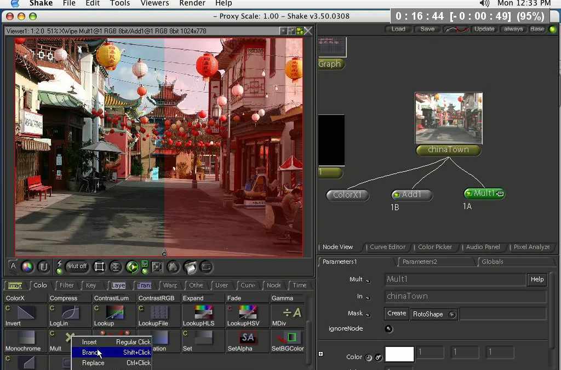Click the Set node icon

click(x=204, y=337)
